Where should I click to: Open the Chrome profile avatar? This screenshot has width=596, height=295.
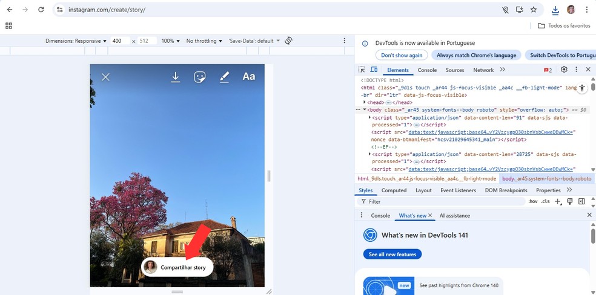(x=571, y=10)
